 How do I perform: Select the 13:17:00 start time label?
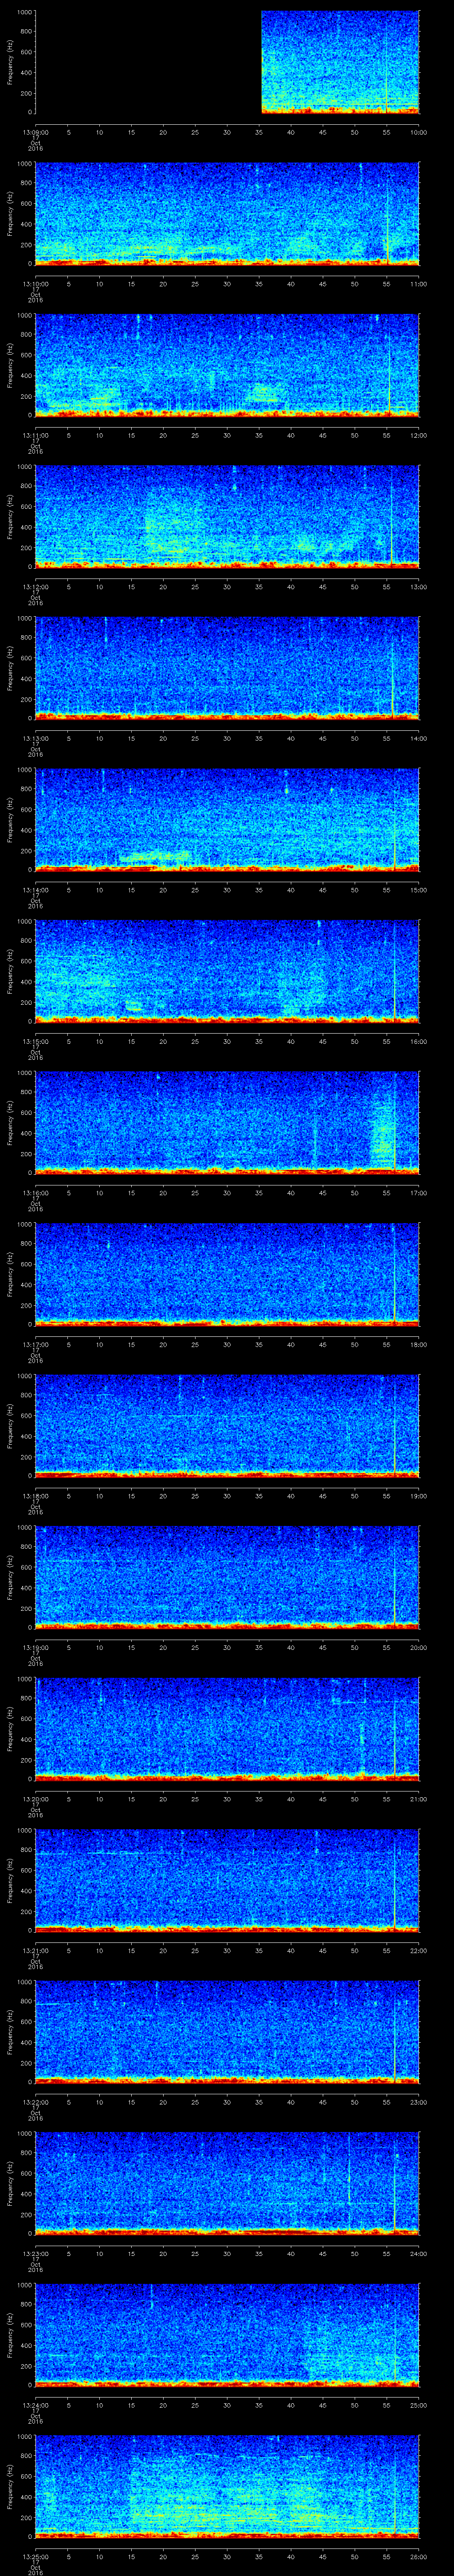coord(35,1344)
